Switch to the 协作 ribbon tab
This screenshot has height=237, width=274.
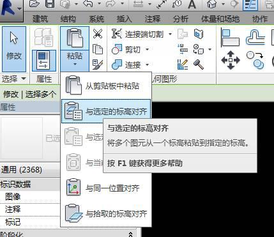[x=260, y=19]
